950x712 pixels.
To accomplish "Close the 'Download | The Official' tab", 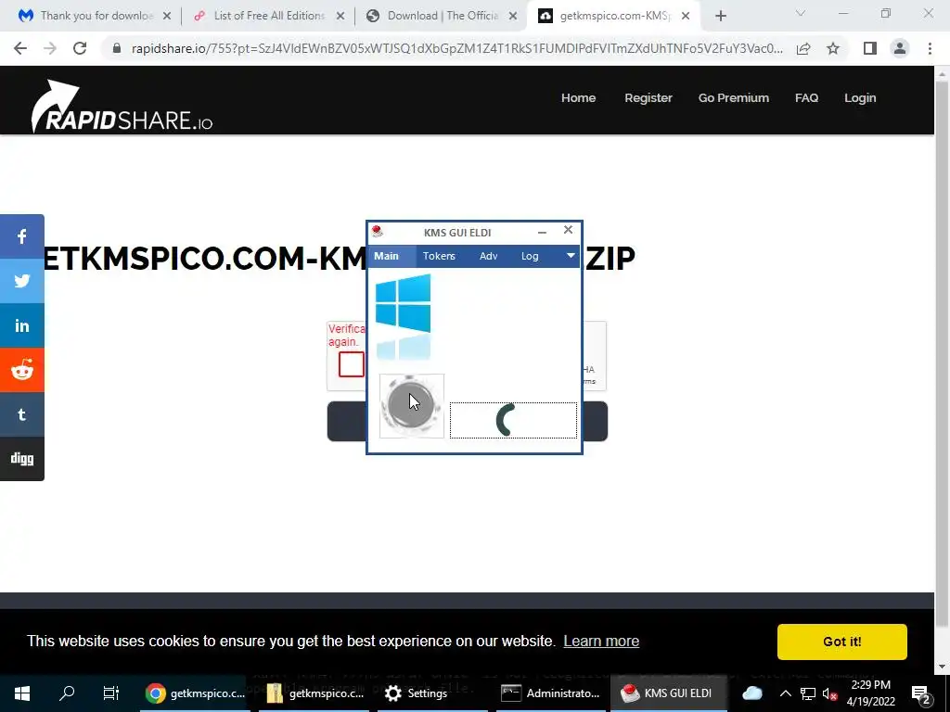I will 513,17.
